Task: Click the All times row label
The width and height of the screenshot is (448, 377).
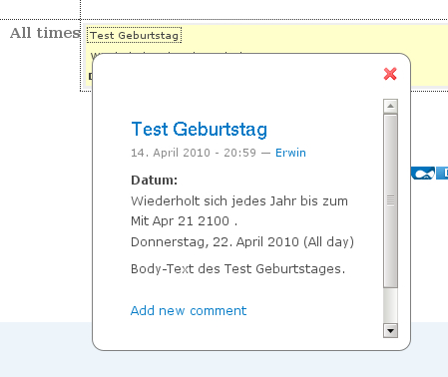Action: pyautogui.click(x=45, y=33)
